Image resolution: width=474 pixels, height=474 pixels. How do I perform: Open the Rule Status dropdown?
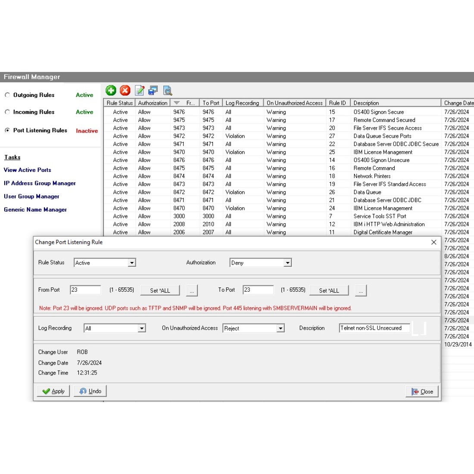click(133, 262)
